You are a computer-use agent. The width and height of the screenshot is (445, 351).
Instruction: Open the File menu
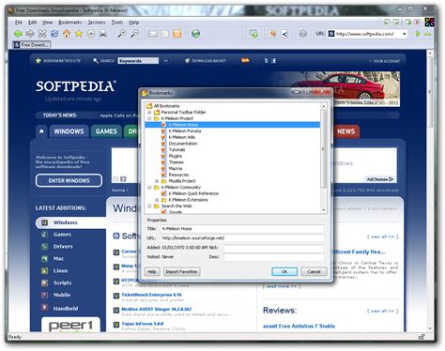[x=19, y=23]
